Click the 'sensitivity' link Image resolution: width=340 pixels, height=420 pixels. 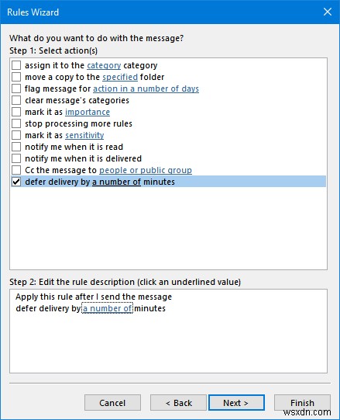point(84,135)
